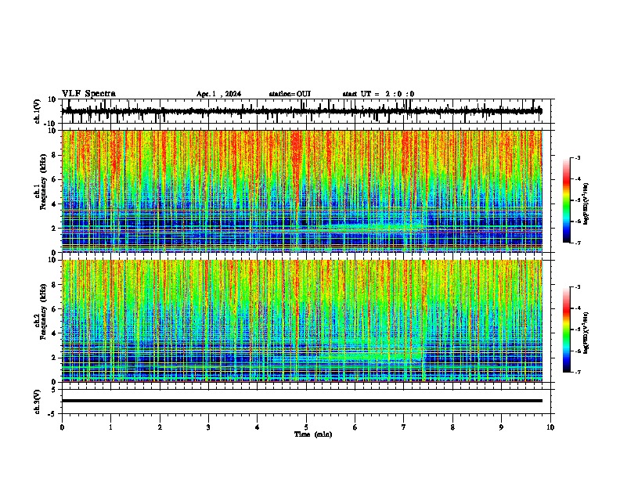Click the time axis tick label '0'
Viewport: 620px width, 479px height.
(62, 427)
